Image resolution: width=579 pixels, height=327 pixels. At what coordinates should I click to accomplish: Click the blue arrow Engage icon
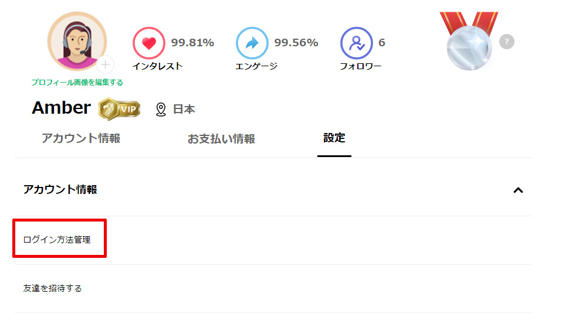pyautogui.click(x=252, y=43)
